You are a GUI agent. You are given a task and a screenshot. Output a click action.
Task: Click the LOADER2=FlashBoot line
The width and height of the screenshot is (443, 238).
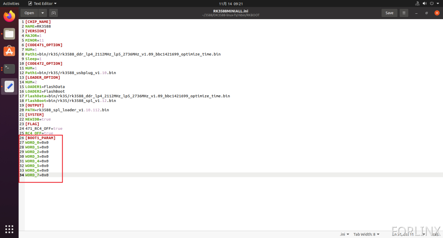tap(45, 92)
